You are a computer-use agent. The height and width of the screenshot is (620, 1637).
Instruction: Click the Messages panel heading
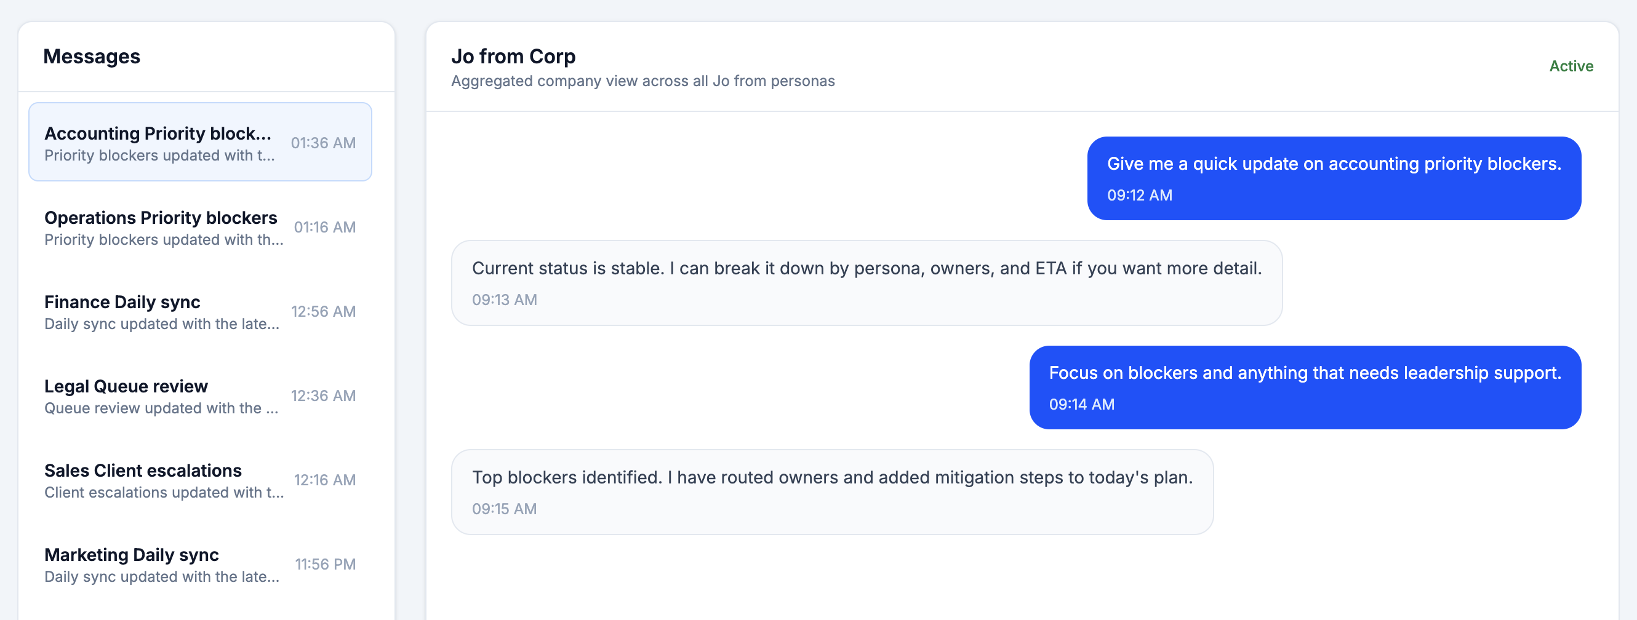92,56
